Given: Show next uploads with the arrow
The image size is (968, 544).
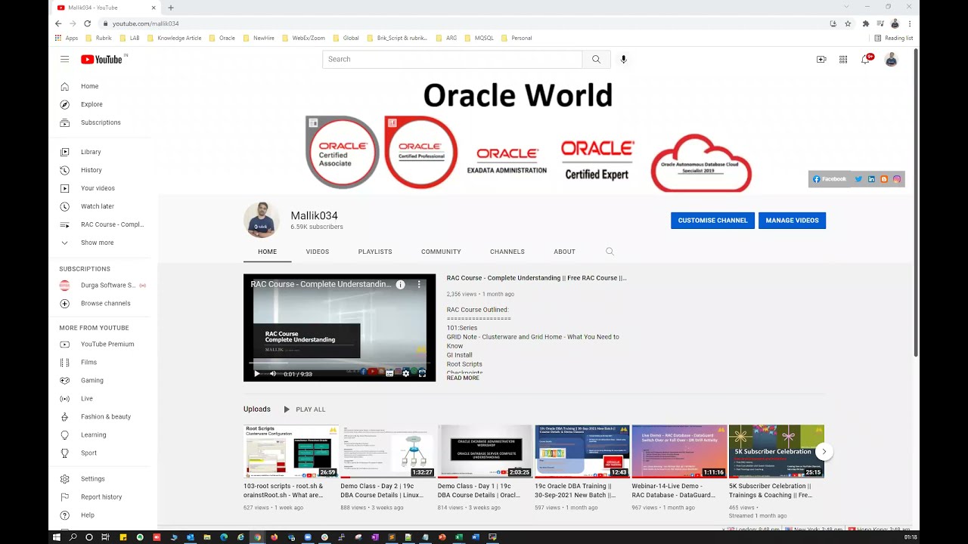Looking at the screenshot, I should (824, 451).
